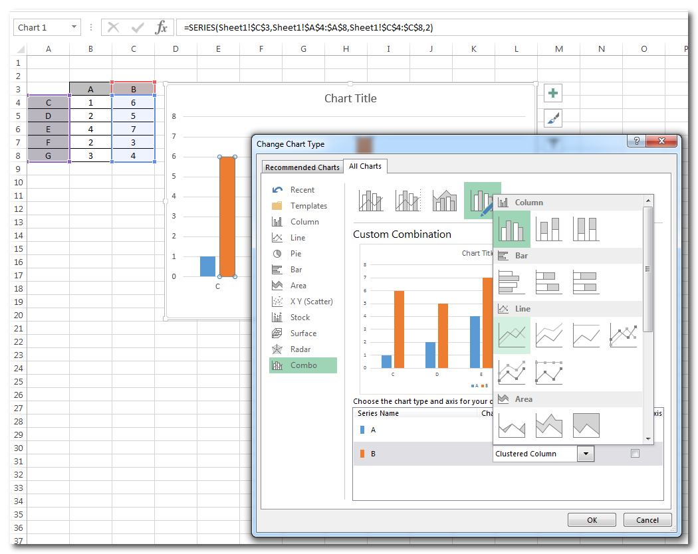Click the Chart Elements plus button

(x=553, y=93)
